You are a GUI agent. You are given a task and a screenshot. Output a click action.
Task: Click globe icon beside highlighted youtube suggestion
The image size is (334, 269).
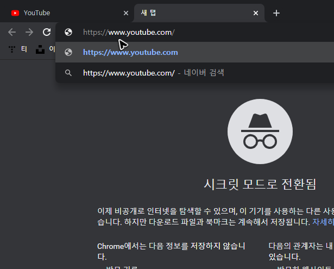(68, 52)
